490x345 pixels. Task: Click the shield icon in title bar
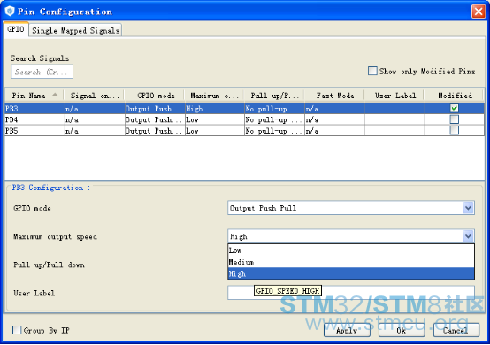coord(10,11)
